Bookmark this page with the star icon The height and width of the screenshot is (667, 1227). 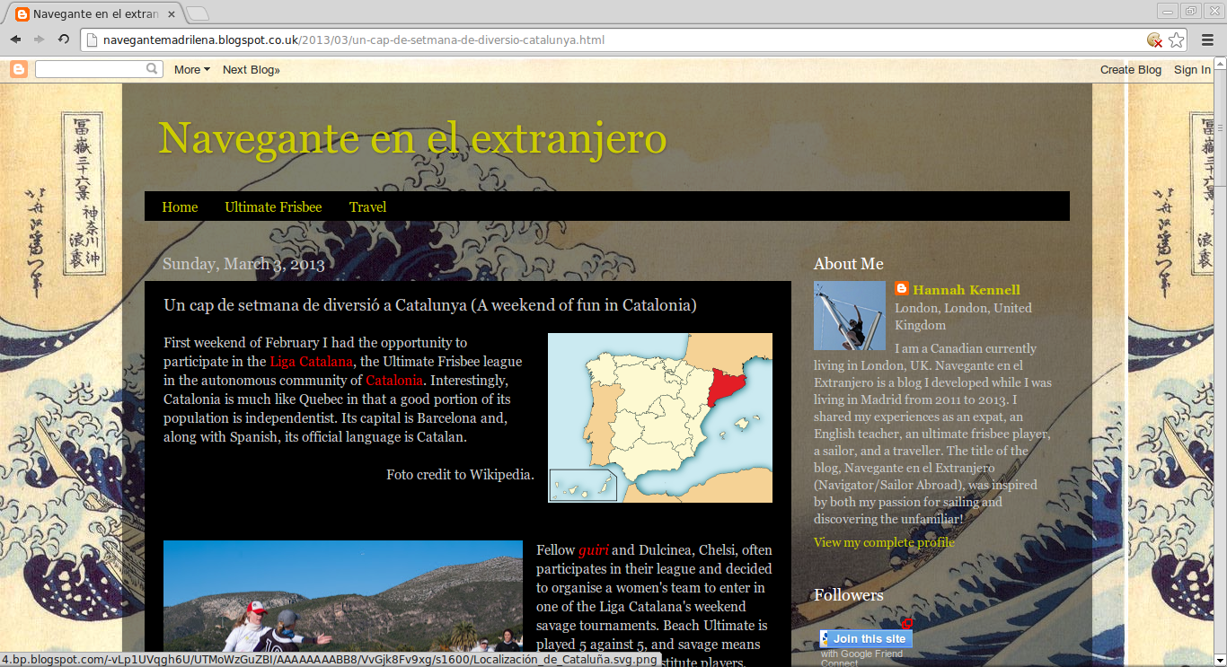tap(1177, 39)
